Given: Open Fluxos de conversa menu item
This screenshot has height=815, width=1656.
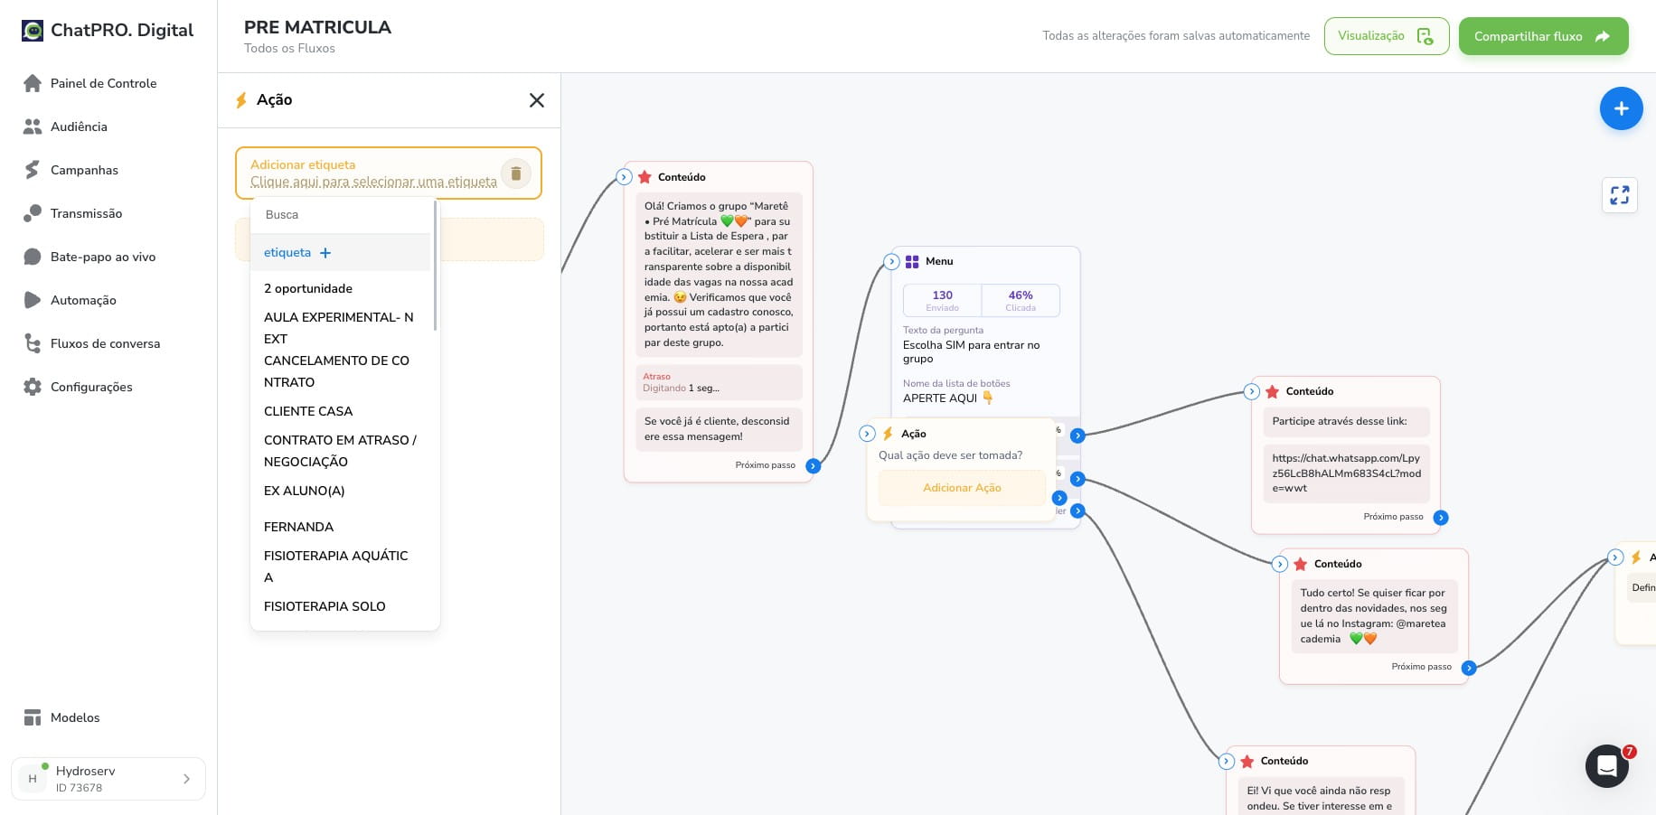Looking at the screenshot, I should click(x=105, y=343).
